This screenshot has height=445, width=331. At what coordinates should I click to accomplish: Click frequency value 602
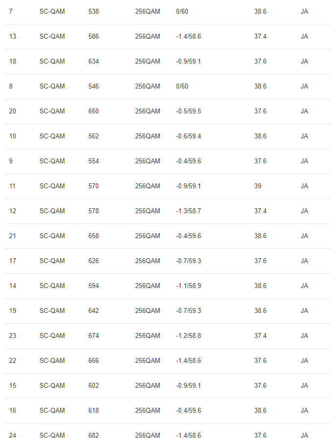click(x=93, y=385)
